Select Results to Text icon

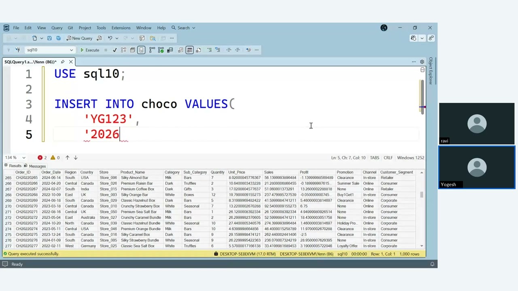[180, 50]
